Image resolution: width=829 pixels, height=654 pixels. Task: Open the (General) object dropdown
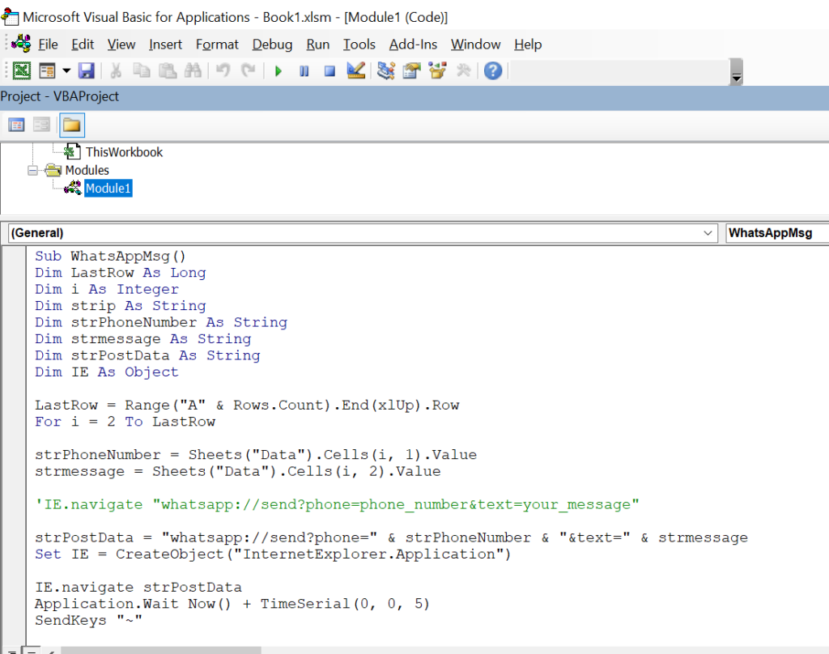363,233
